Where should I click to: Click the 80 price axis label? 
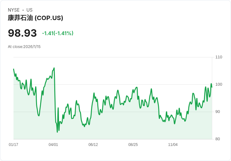click(x=218, y=139)
